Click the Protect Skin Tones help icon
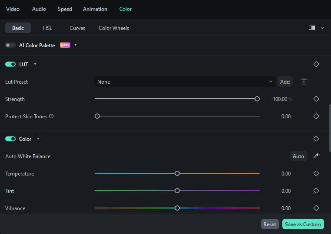 point(51,116)
